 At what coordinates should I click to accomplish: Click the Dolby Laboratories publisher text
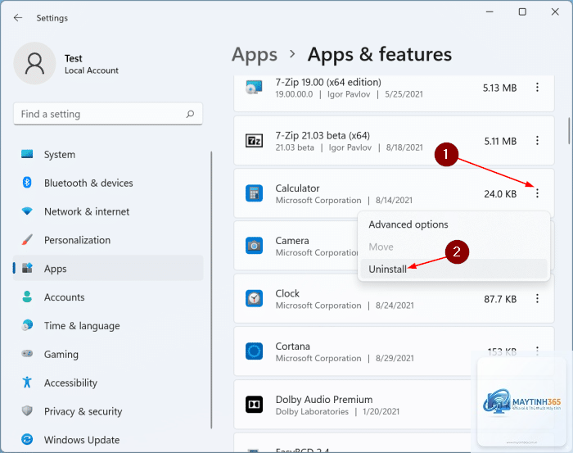[312, 412]
